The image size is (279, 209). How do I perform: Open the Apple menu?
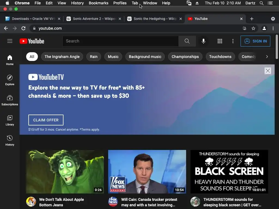click(7, 3)
